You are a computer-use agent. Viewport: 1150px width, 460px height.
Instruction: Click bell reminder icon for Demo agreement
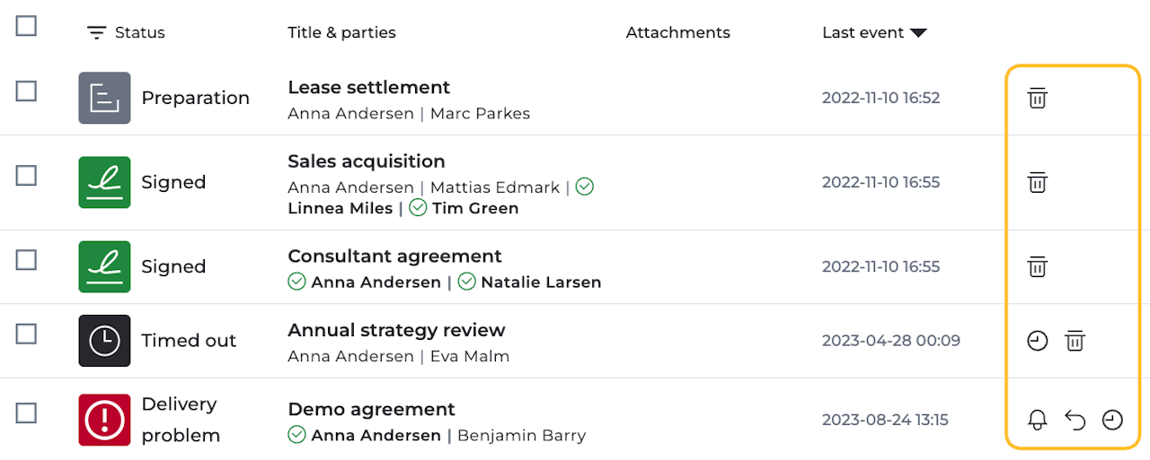coord(1037,420)
